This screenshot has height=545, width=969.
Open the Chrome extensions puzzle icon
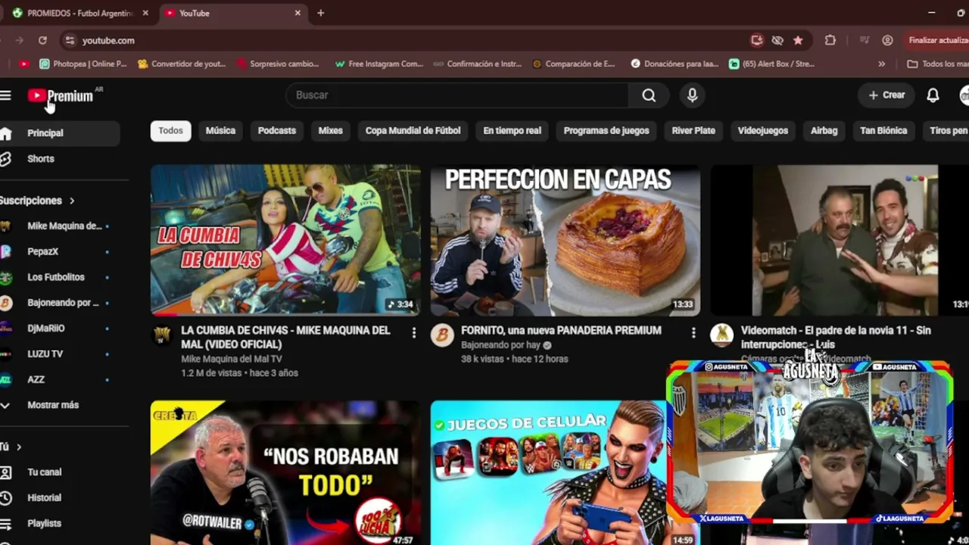[830, 40]
